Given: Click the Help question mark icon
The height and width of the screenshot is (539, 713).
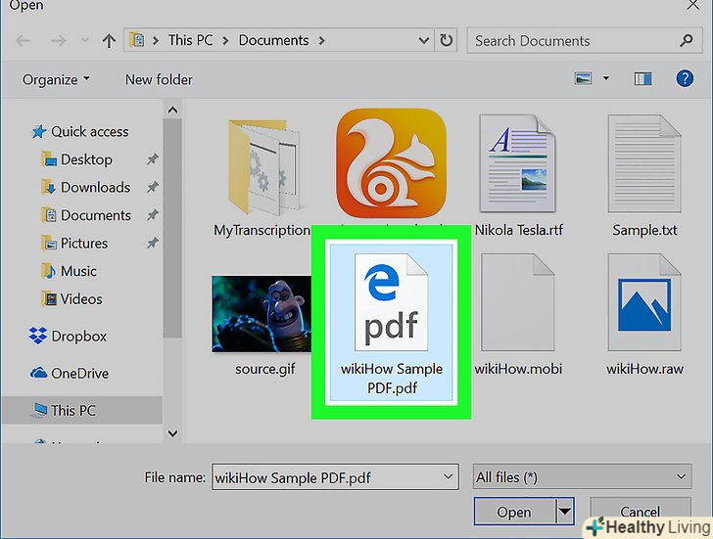Looking at the screenshot, I should (x=685, y=78).
